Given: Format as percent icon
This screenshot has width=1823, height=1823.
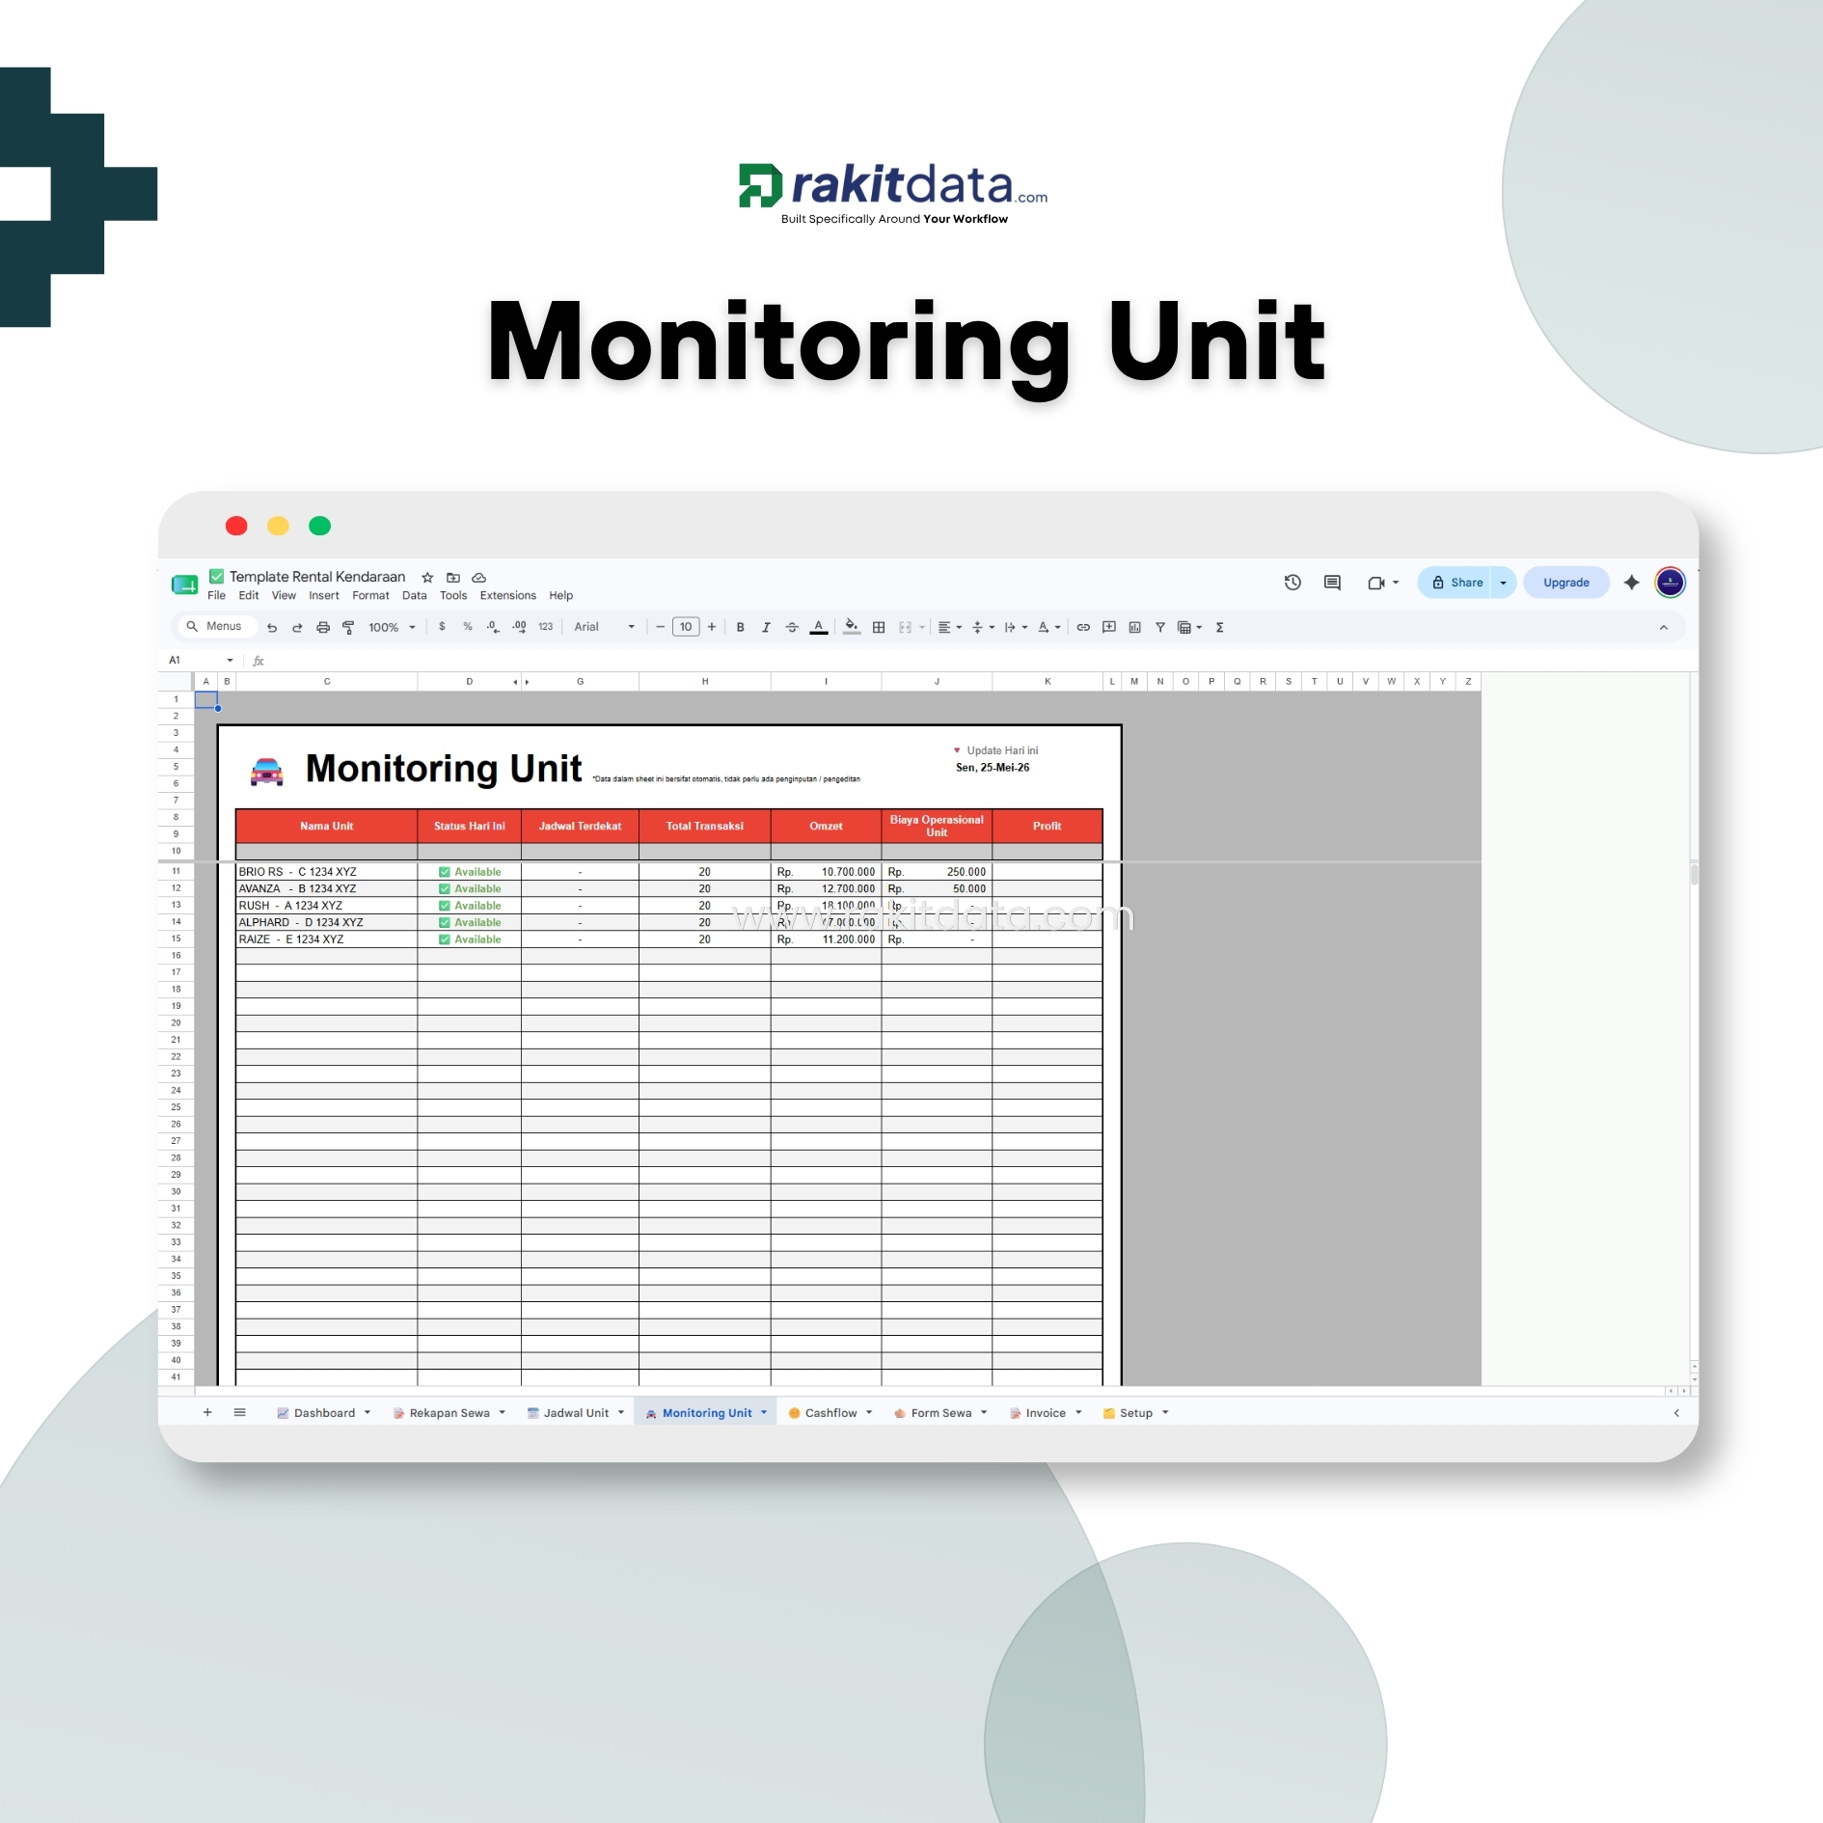Looking at the screenshot, I should [468, 627].
